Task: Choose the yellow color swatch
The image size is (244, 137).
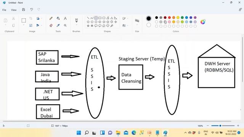Action: click(x=178, y=18)
